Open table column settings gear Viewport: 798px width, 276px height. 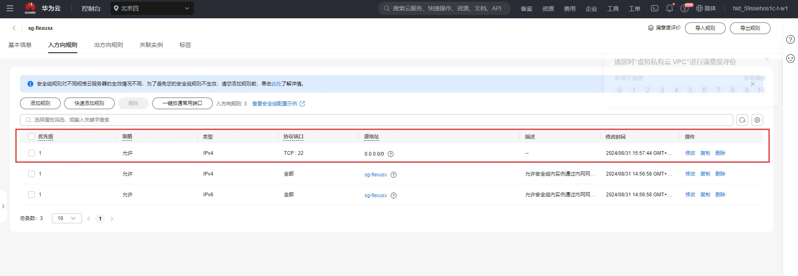point(757,120)
